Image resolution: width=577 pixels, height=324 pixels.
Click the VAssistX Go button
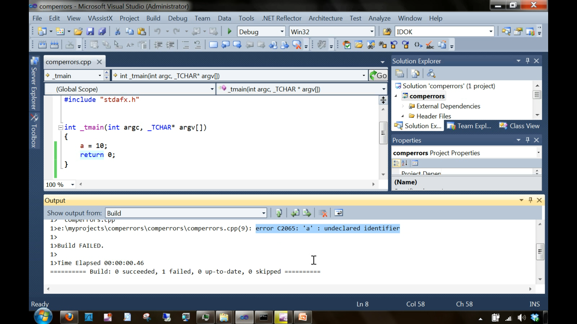[378, 76]
